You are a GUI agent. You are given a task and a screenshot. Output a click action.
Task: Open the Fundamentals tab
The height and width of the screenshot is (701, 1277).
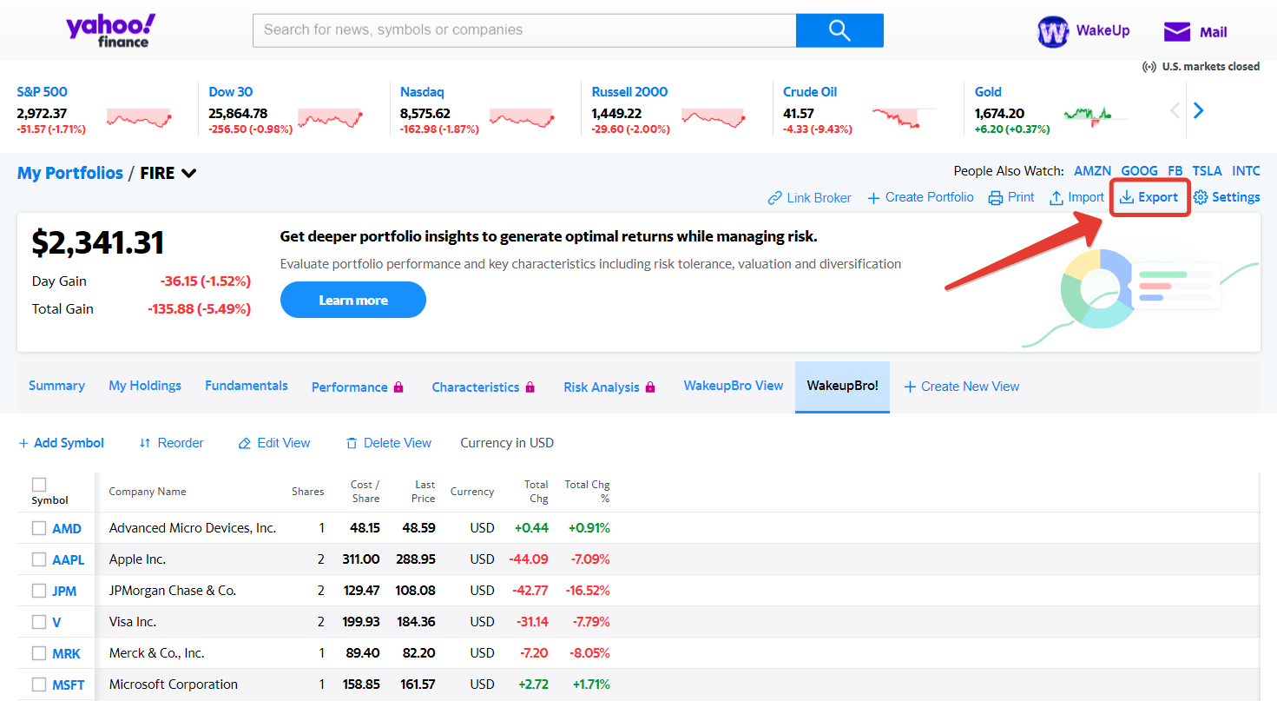click(x=247, y=386)
